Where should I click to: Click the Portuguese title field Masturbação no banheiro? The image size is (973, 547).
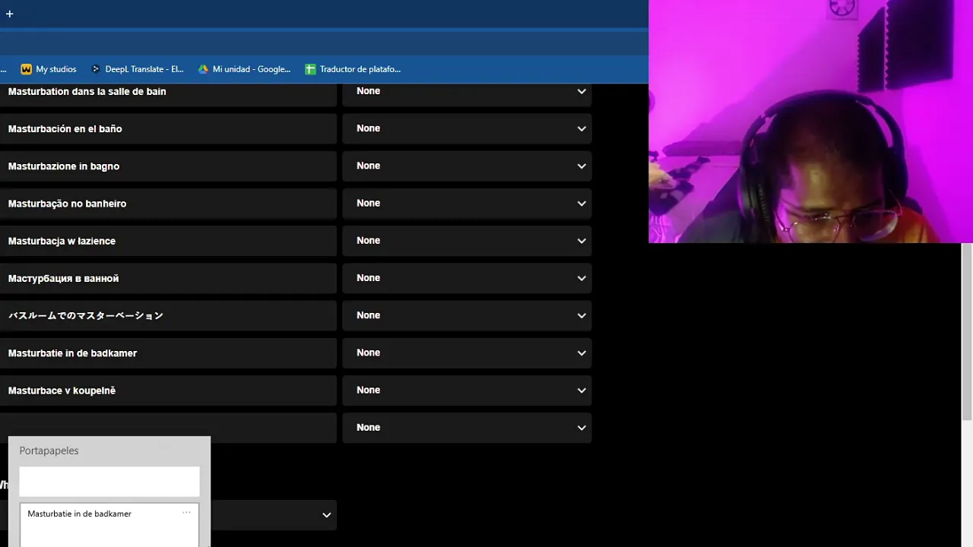click(x=168, y=204)
